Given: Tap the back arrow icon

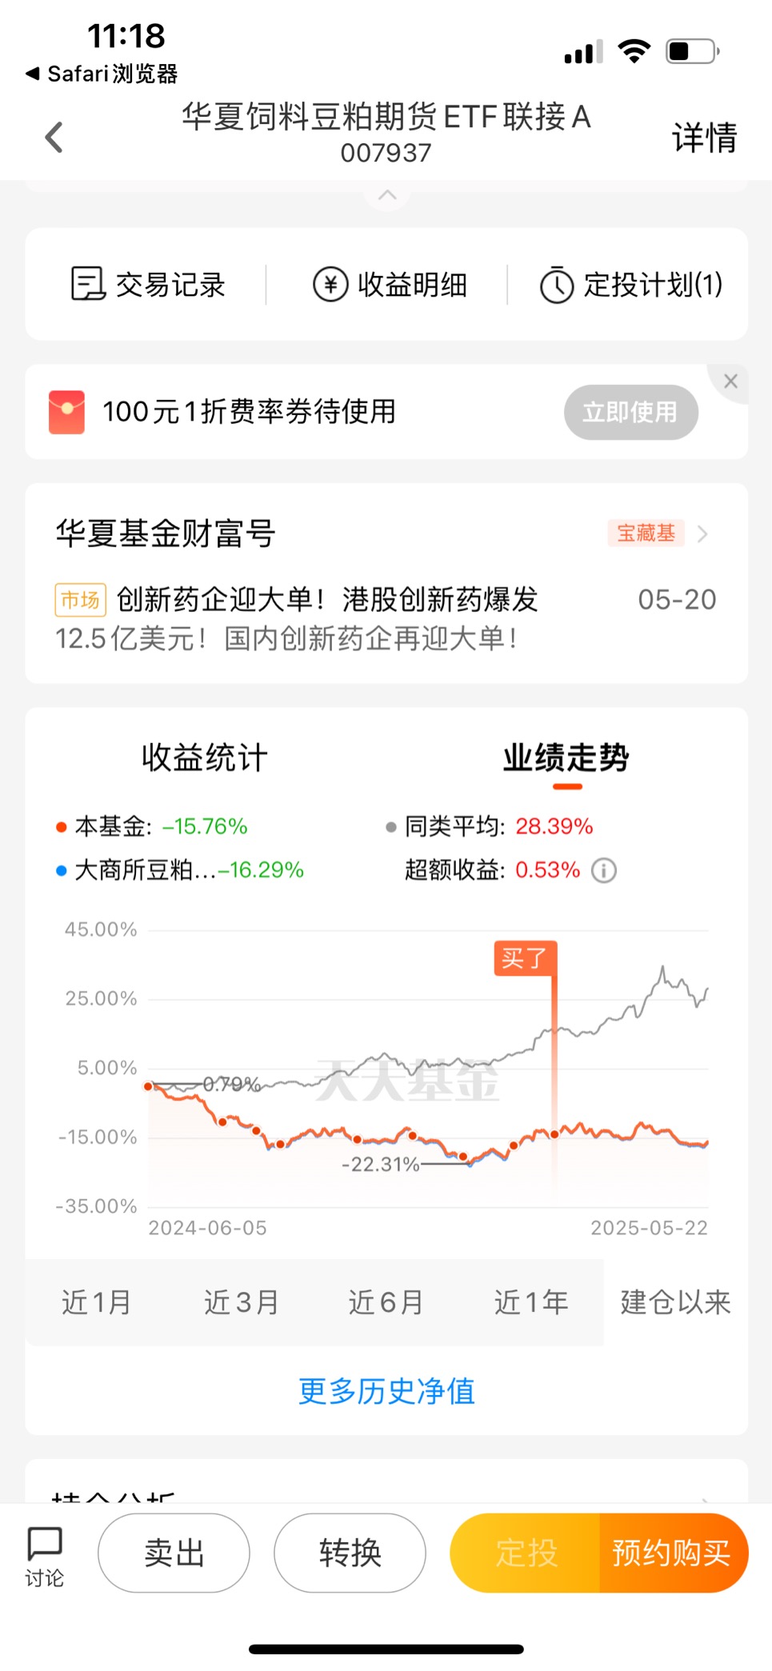Looking at the screenshot, I should (54, 137).
